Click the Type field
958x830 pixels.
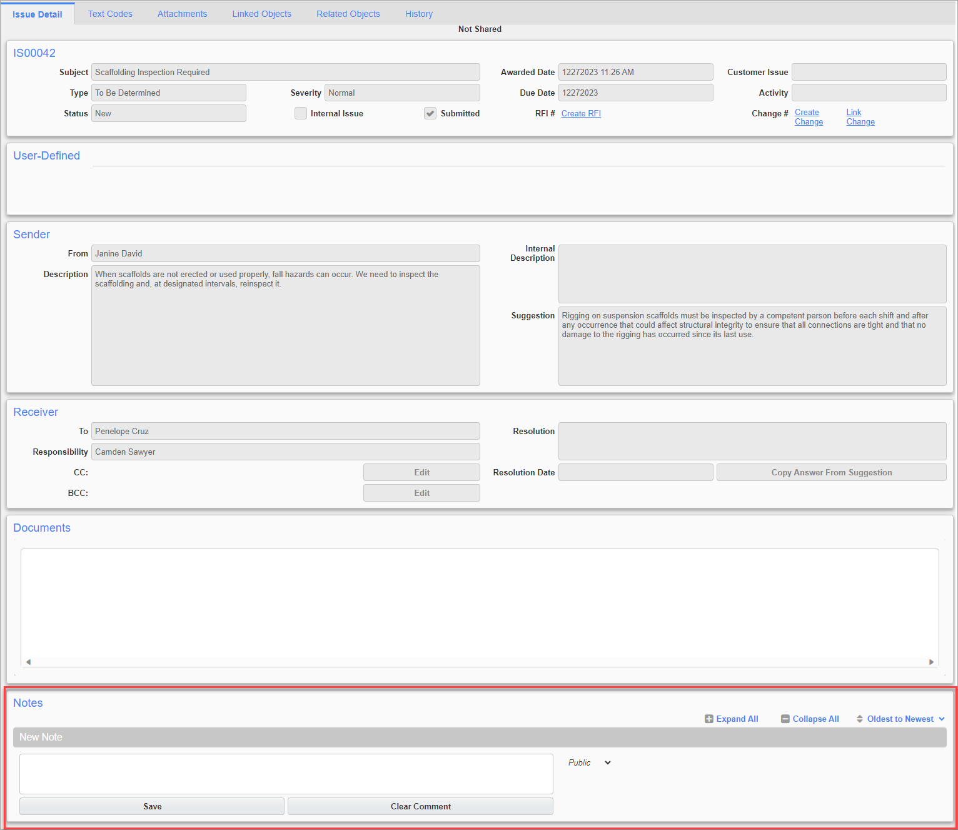coord(169,93)
